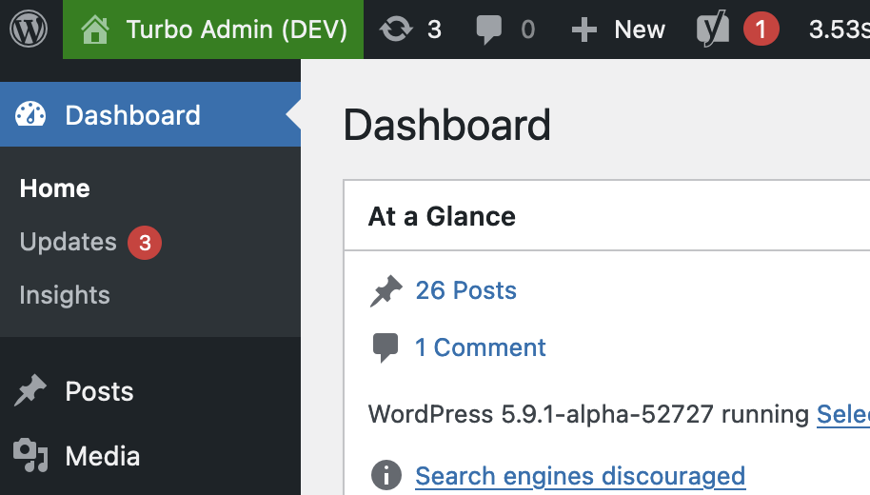The image size is (870, 495).
Task: Open the Posts menu
Action: point(99,391)
